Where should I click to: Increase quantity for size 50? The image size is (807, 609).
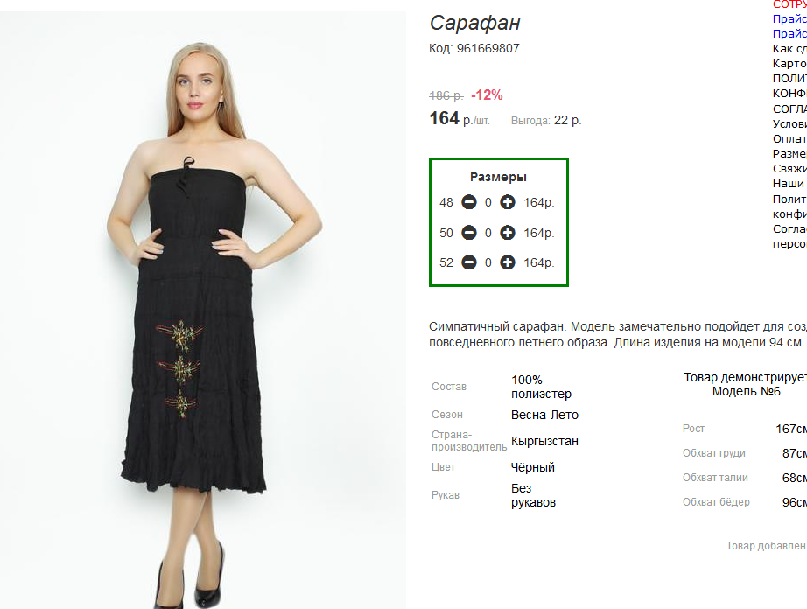pyautogui.click(x=508, y=233)
